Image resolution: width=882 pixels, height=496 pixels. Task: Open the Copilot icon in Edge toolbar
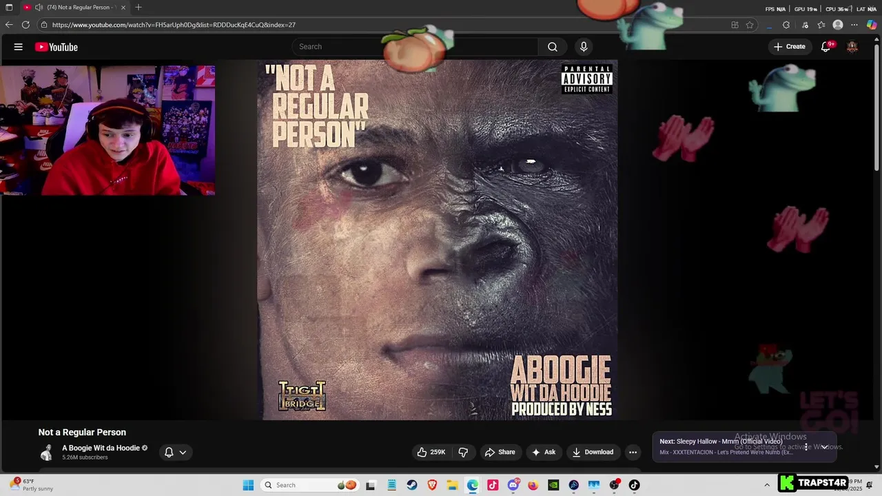click(x=872, y=25)
